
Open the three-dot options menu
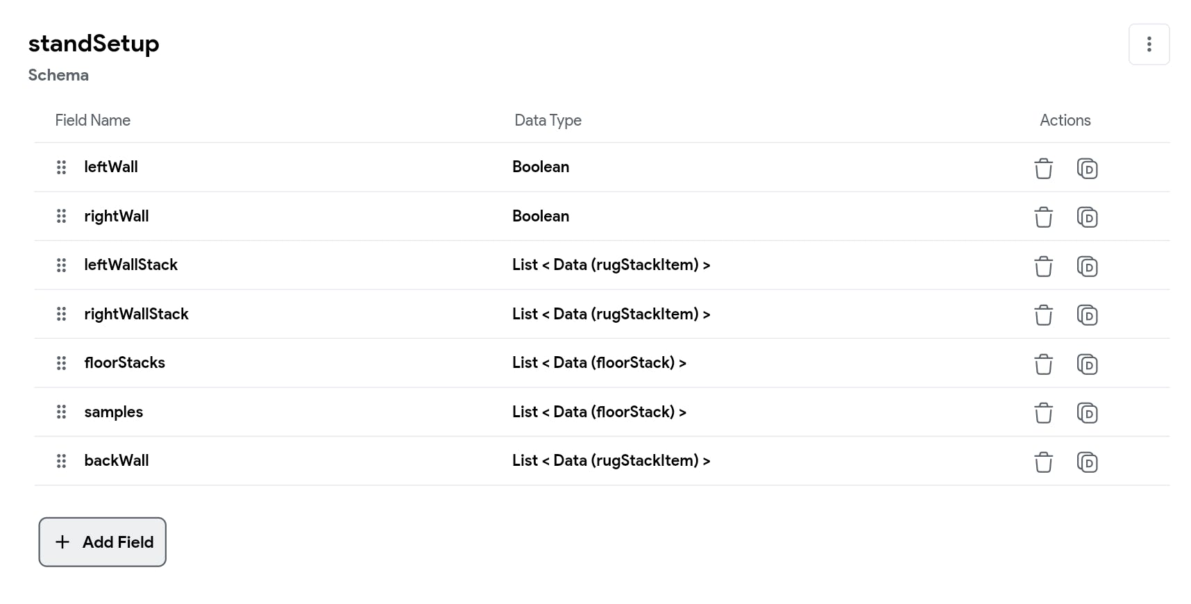tap(1149, 44)
